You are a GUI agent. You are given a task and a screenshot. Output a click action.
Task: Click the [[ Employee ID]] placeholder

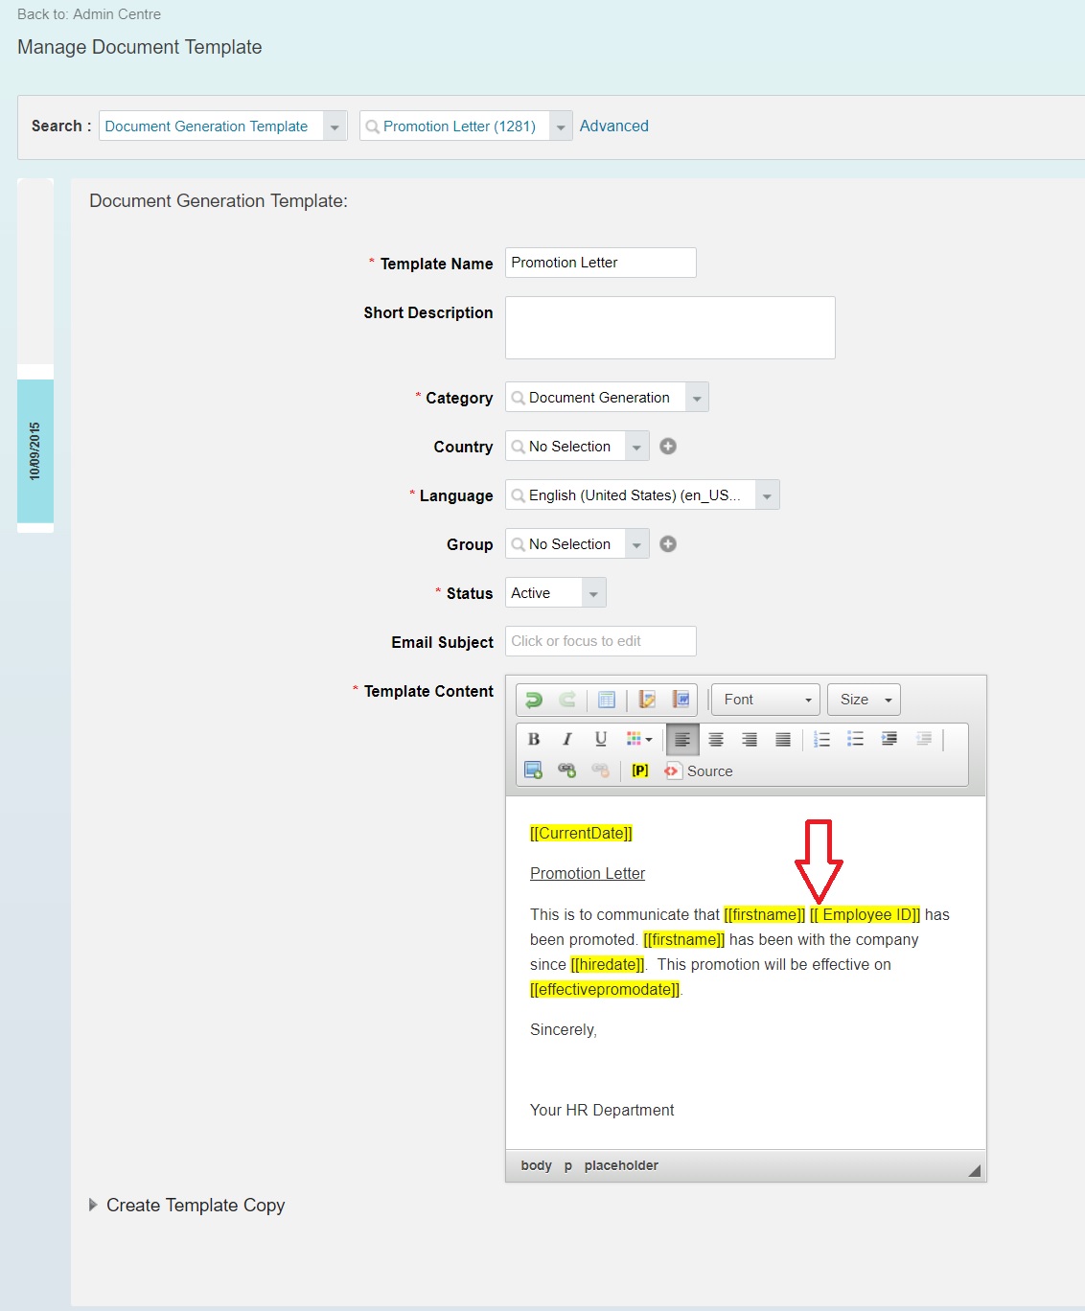tap(866, 914)
